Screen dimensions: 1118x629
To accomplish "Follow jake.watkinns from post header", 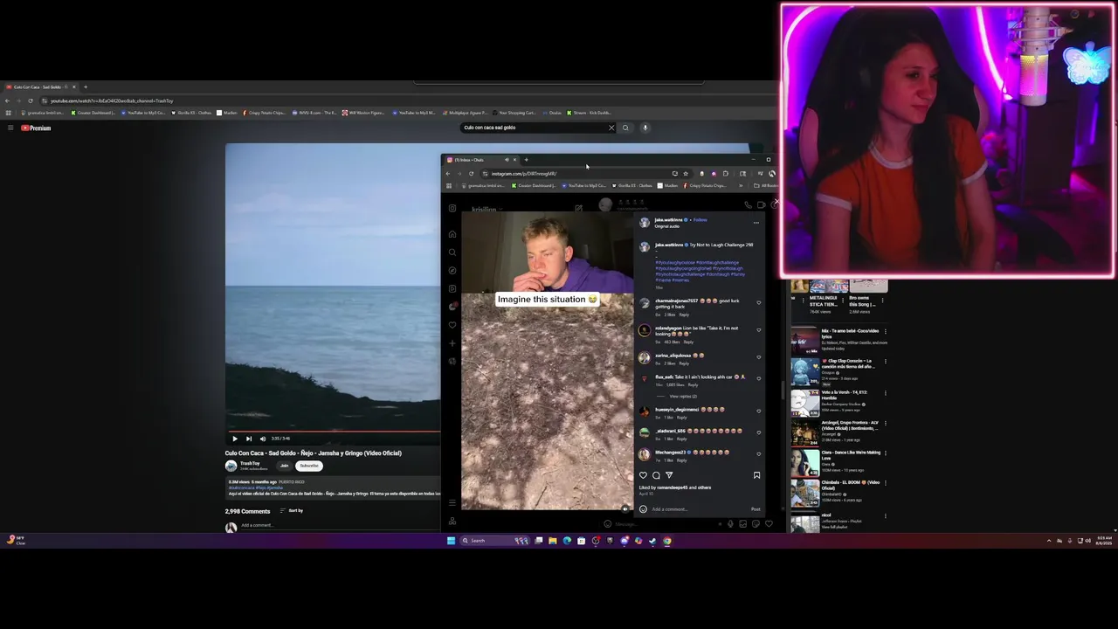I will (700, 220).
